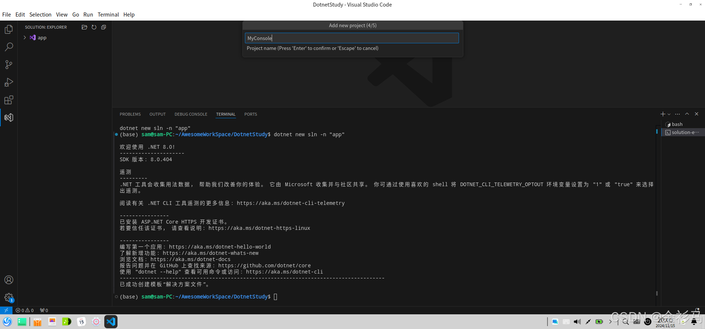705x329 pixels.
Task: Open the Deepin launcher in taskbar
Action: coord(7,322)
